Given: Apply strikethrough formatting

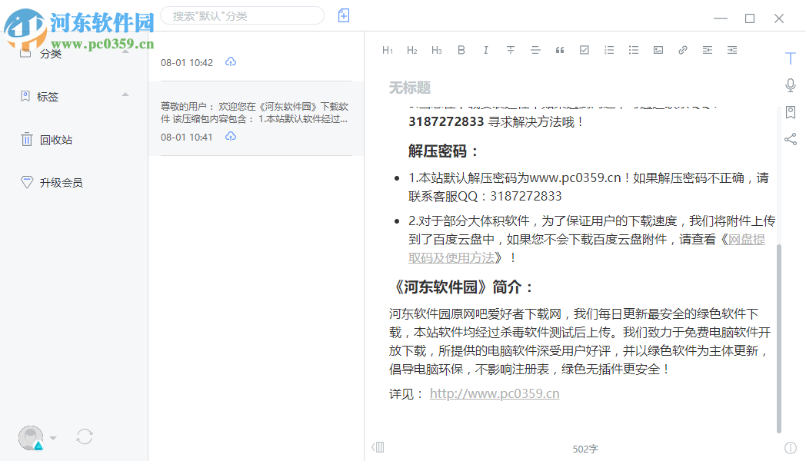Looking at the screenshot, I should pos(510,49).
